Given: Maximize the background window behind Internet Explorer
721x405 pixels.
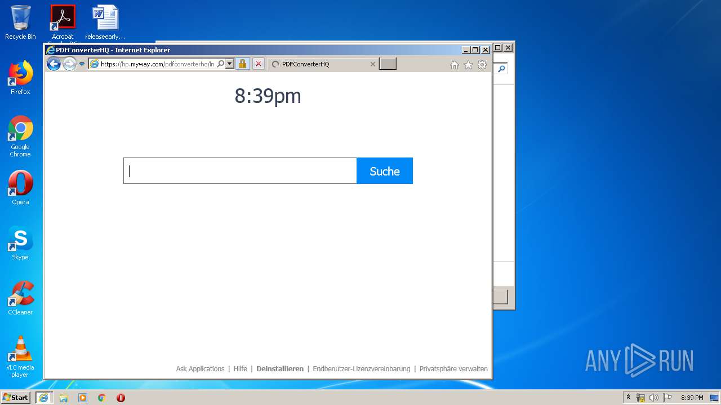Looking at the screenshot, I should [x=498, y=48].
